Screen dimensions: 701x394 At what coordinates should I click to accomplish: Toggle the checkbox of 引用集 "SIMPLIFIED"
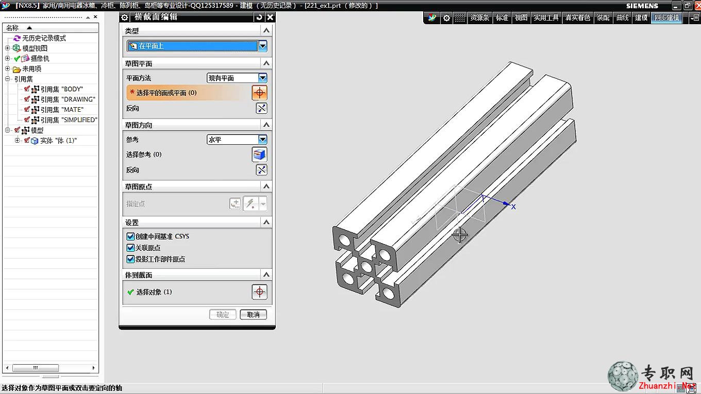click(27, 119)
